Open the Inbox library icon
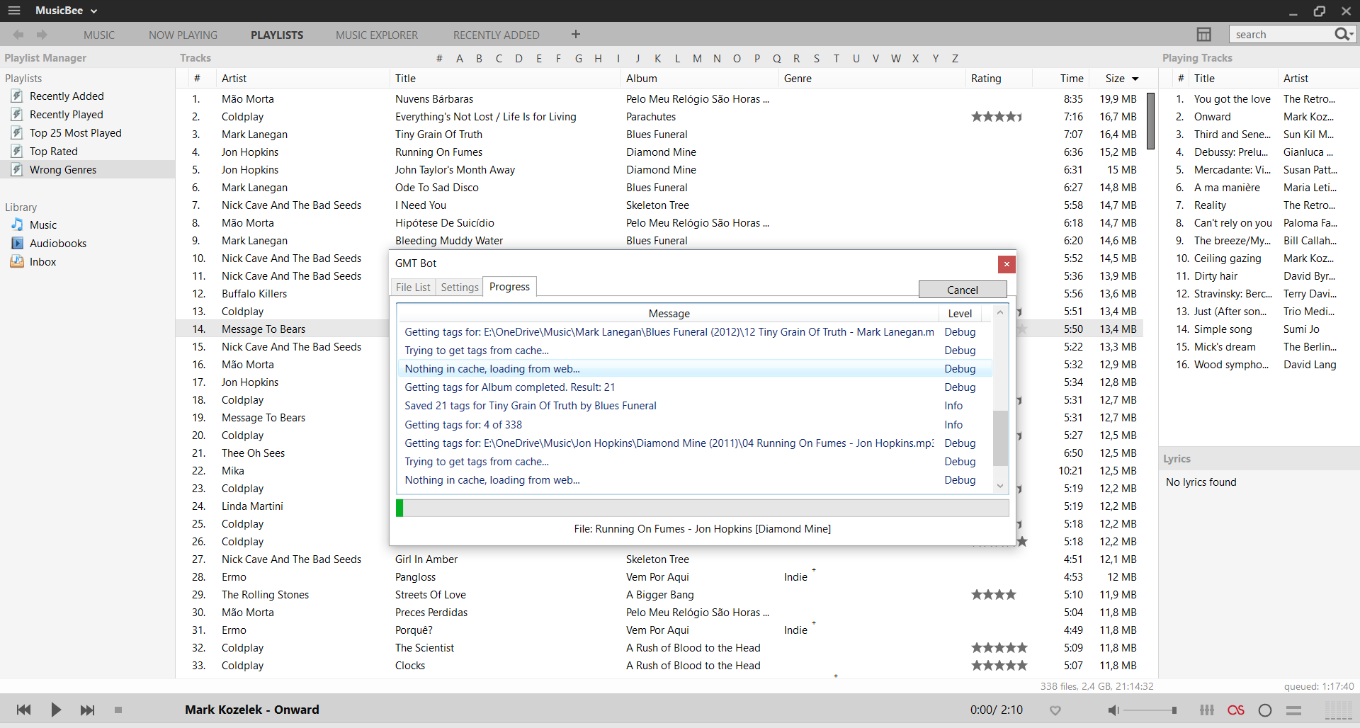Viewport: 1360px width, 728px height. [17, 261]
